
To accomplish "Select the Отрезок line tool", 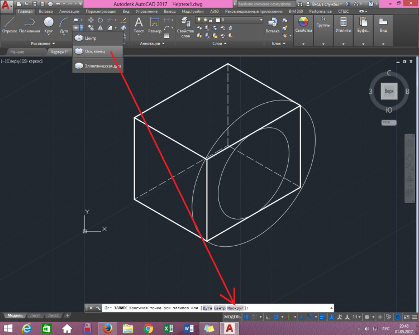I will tap(9, 25).
